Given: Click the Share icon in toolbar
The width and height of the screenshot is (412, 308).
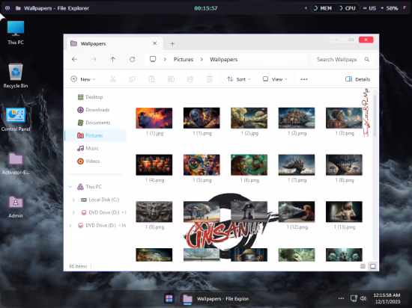Looking at the screenshot, I should point(190,79).
